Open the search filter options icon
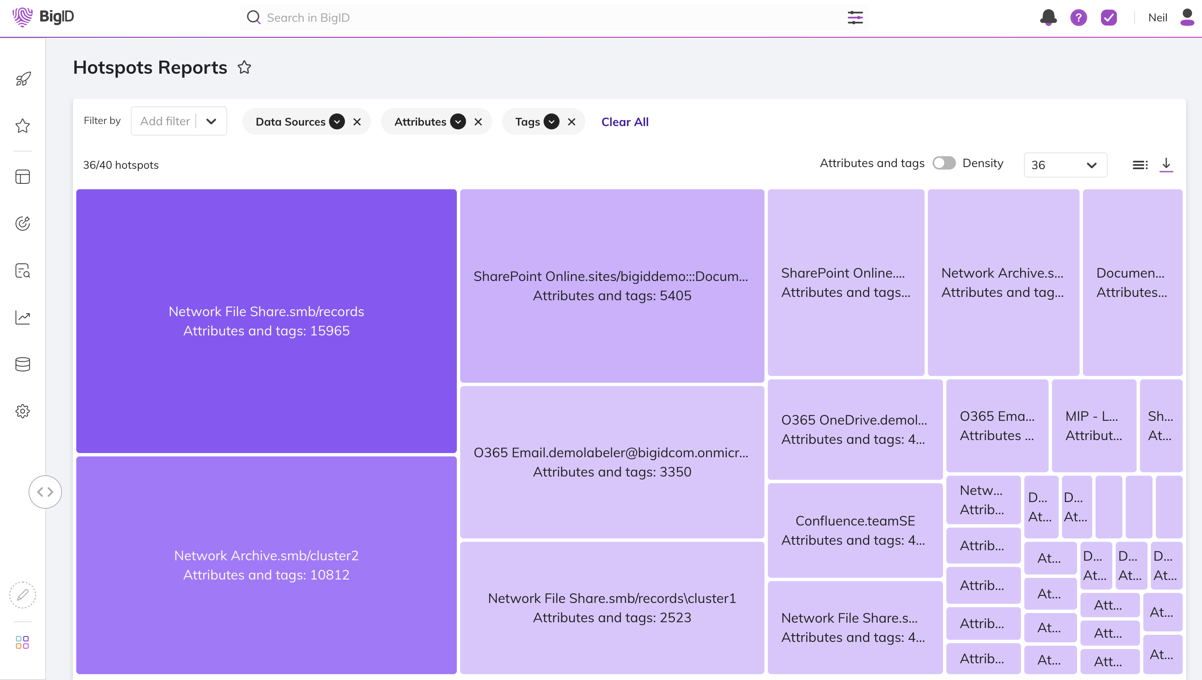Viewport: 1202px width, 680px height. (855, 17)
